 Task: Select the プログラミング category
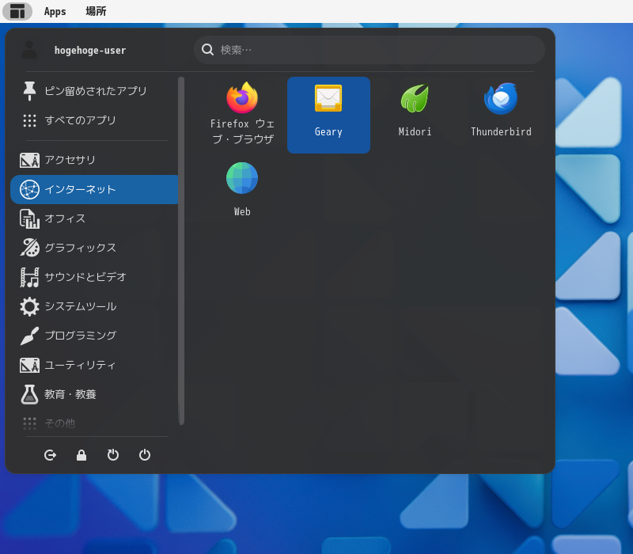(x=94, y=336)
